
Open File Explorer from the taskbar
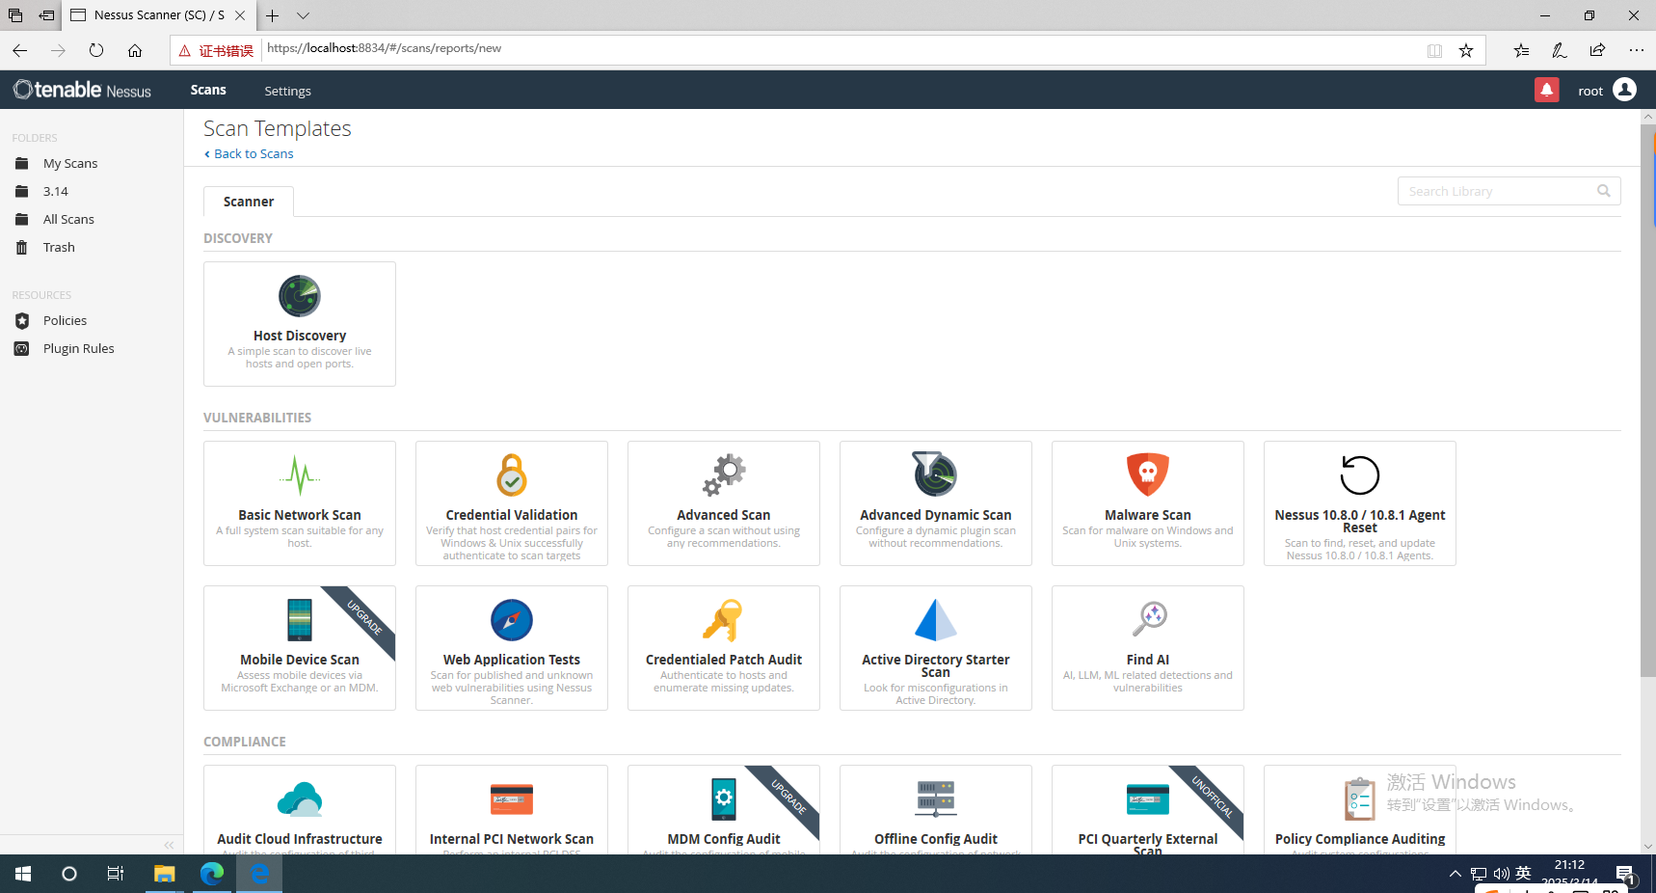coord(165,874)
